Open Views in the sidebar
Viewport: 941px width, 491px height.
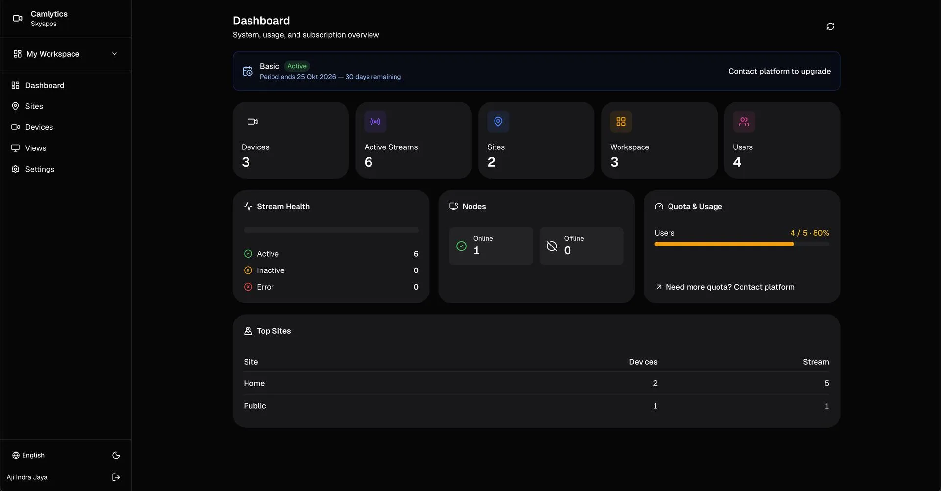click(66, 148)
